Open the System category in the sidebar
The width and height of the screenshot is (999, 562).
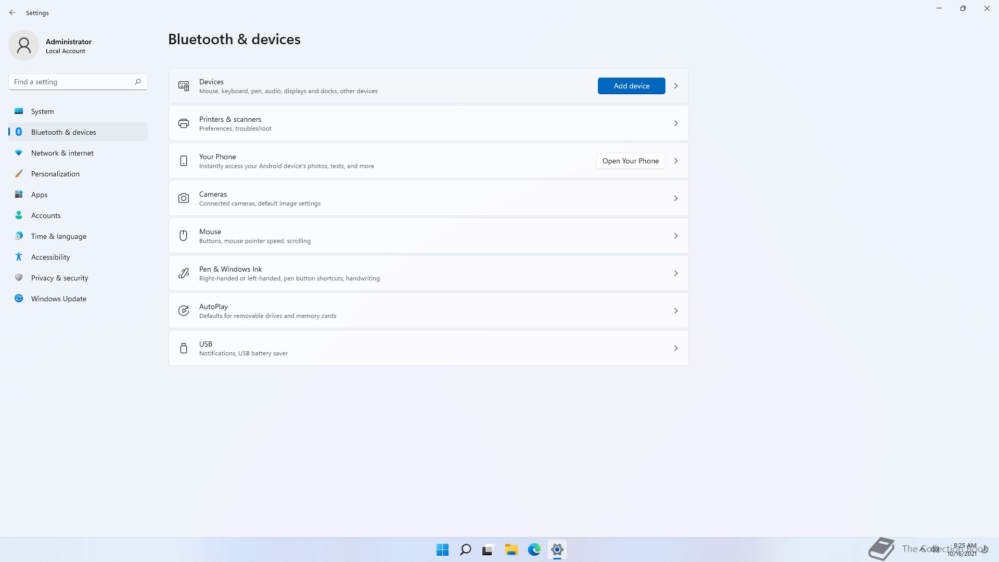43,111
